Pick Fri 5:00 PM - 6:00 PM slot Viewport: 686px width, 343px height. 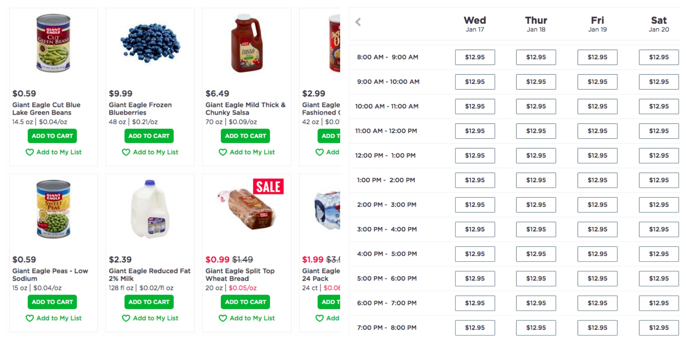(x=597, y=278)
